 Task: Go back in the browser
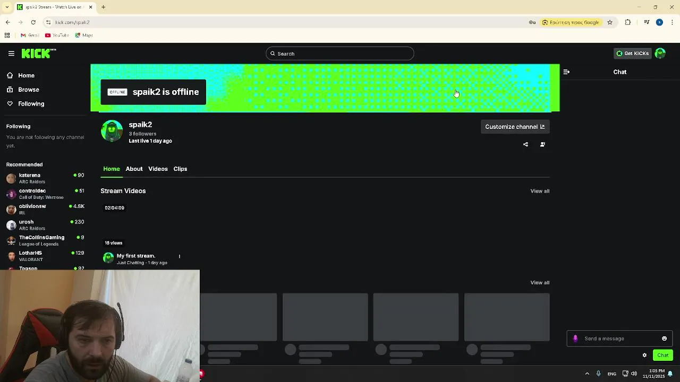(x=7, y=22)
